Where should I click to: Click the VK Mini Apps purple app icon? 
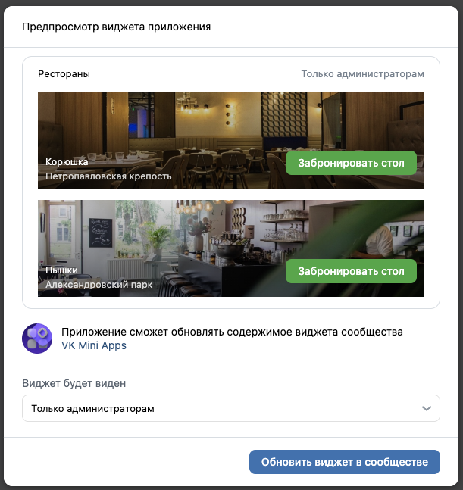37,339
